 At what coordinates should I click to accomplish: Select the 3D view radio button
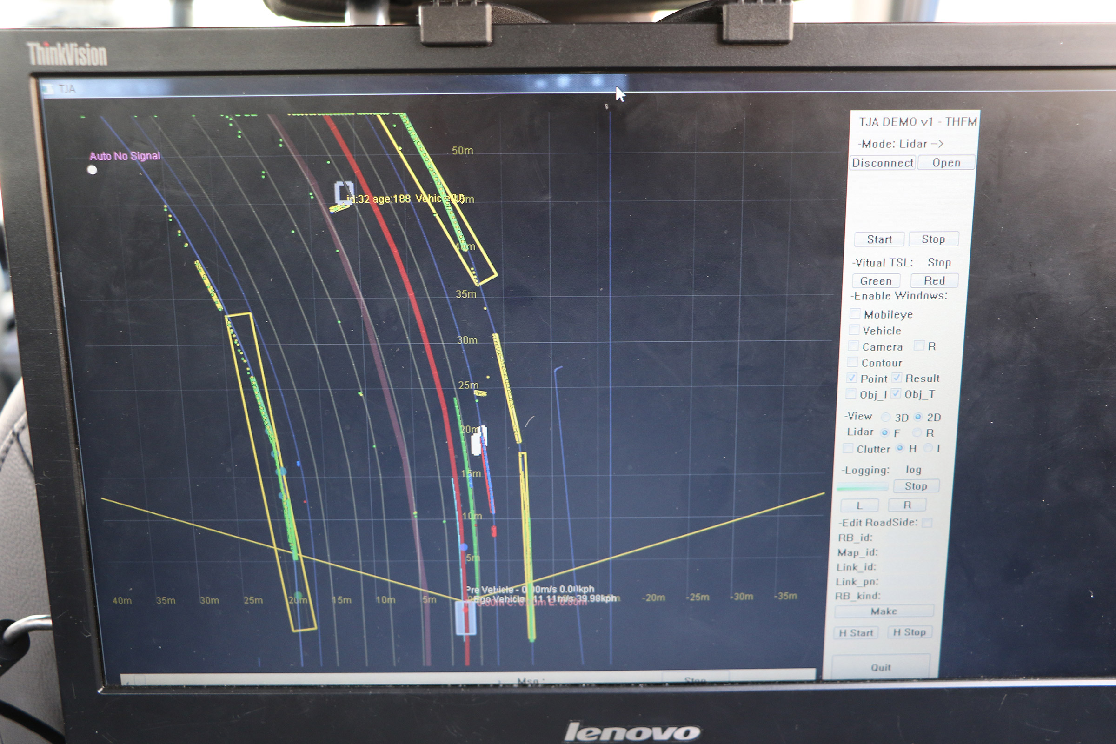885,417
